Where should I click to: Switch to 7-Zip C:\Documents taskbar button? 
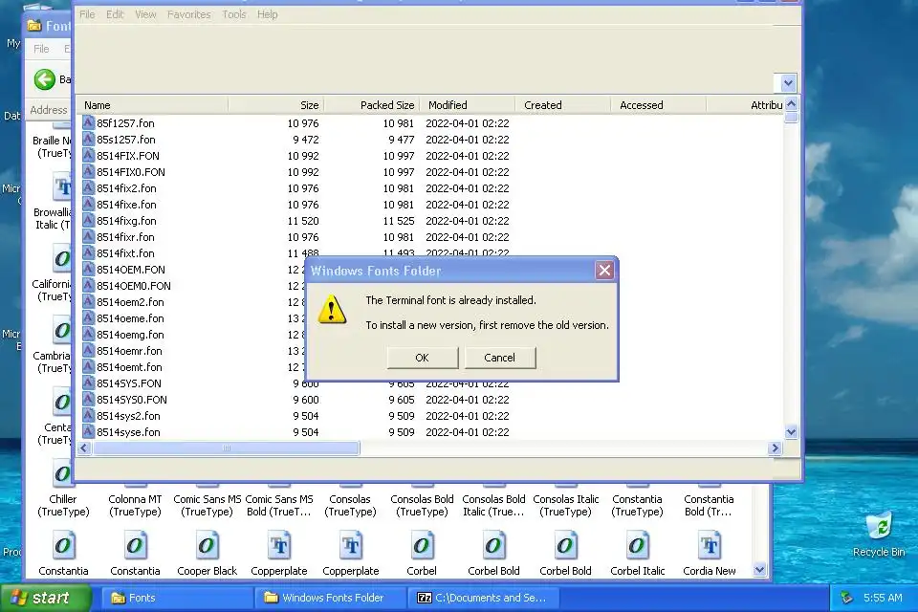[x=483, y=598]
